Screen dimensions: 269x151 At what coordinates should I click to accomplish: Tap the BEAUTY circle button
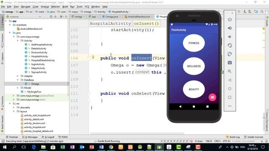[x=194, y=89]
